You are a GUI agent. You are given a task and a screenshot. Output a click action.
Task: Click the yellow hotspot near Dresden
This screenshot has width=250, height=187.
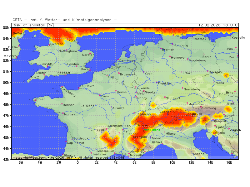[226, 75]
